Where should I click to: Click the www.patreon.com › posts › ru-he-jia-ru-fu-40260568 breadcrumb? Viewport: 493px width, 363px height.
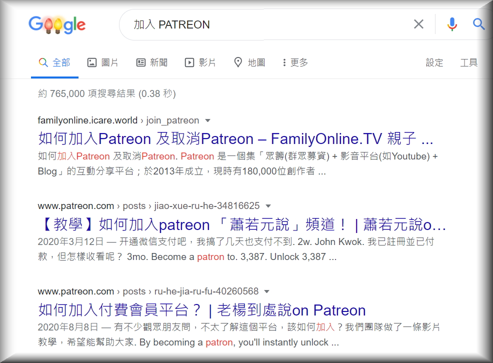point(148,291)
